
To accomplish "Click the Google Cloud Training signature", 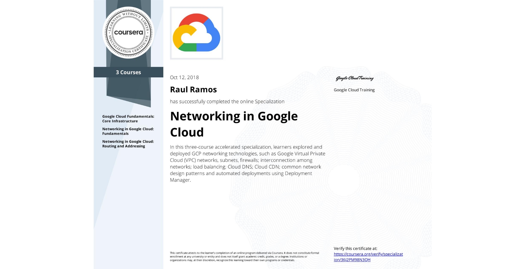I will [x=355, y=78].
